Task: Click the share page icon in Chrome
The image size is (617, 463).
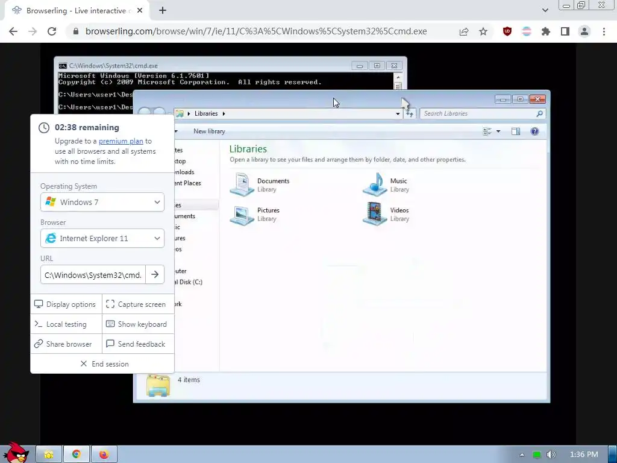Action: 464,31
